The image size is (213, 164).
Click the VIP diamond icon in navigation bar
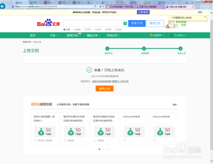[151, 35]
